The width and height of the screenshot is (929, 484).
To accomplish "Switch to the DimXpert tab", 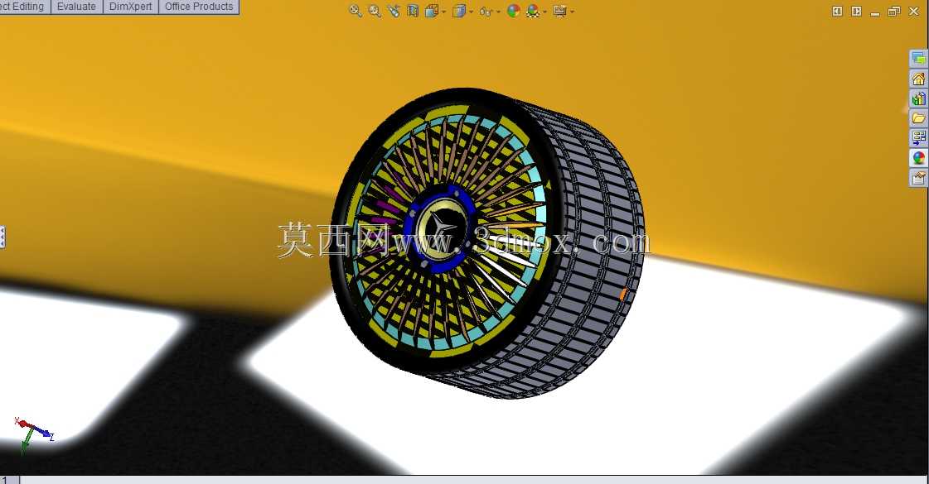I will (x=130, y=7).
